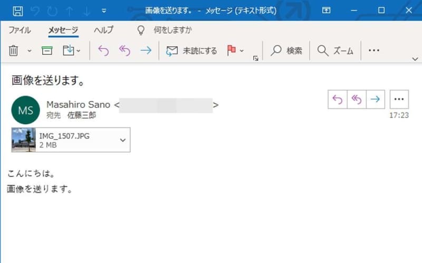Forward using the message header arrow button
Viewport: 422px width, 263px height.
[375, 99]
